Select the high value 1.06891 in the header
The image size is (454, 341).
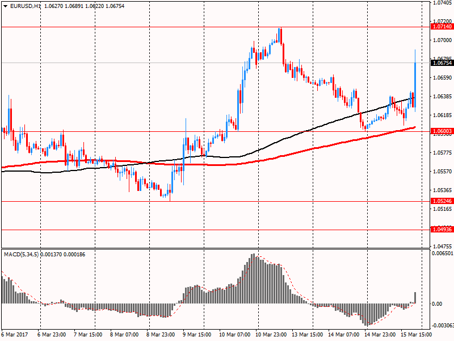click(74, 6)
